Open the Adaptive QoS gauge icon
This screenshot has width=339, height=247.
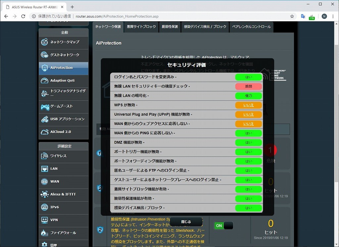(44, 81)
